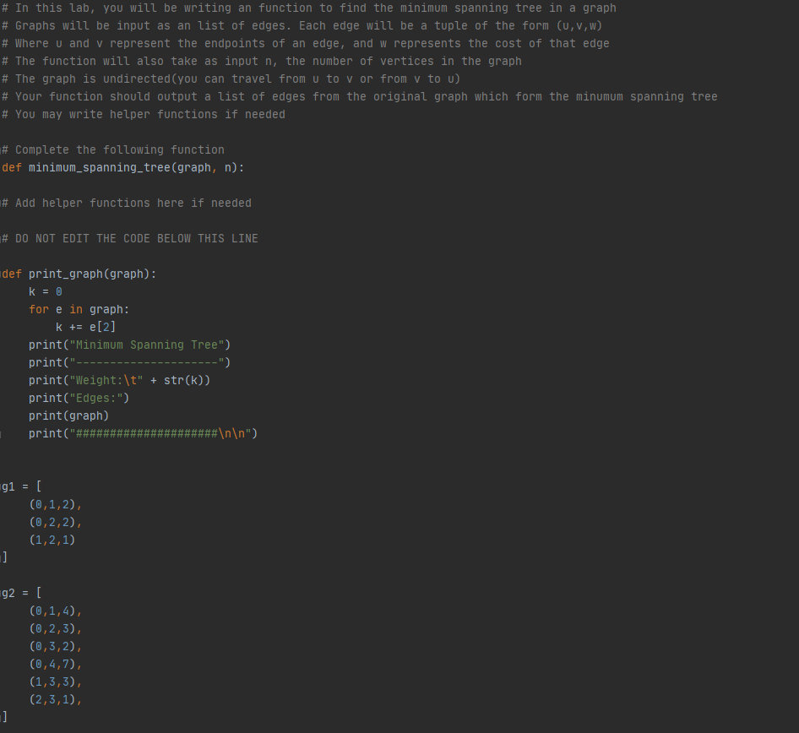Screen dimensions: 799x733
Task: Click the first comment line about the lab
Action: pyautogui.click(x=308, y=8)
